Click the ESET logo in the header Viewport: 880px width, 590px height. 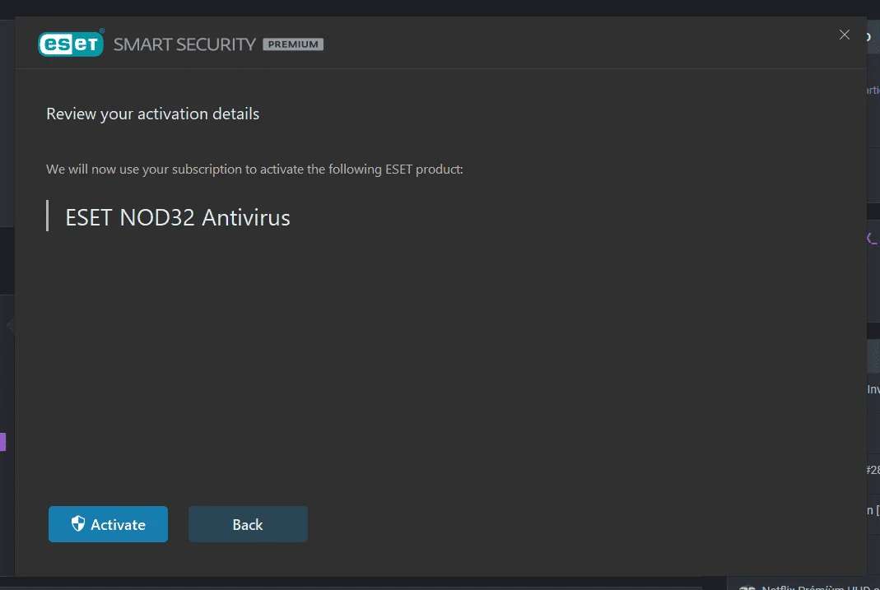pos(71,43)
